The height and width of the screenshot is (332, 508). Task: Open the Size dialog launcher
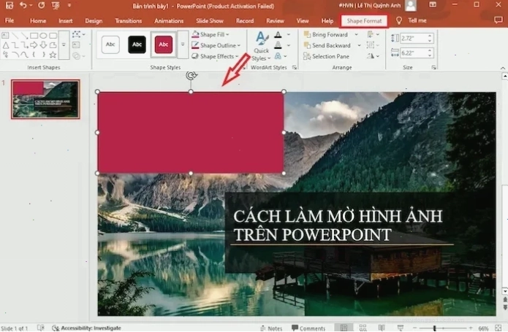coord(433,68)
